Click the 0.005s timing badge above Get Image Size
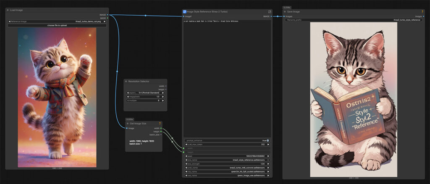Screen dimensions: 430x184 pos(129,119)
